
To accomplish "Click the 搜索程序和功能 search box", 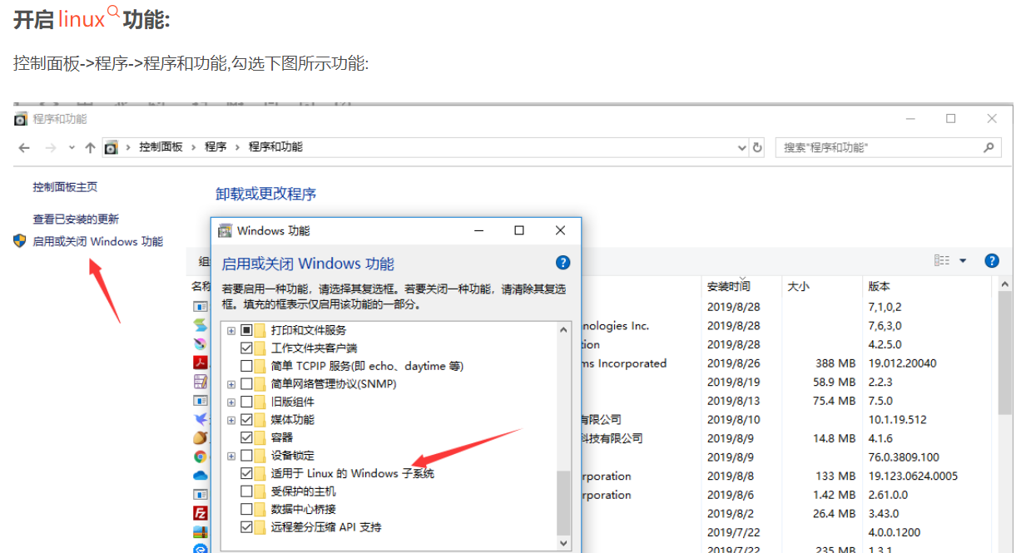I will 886,147.
